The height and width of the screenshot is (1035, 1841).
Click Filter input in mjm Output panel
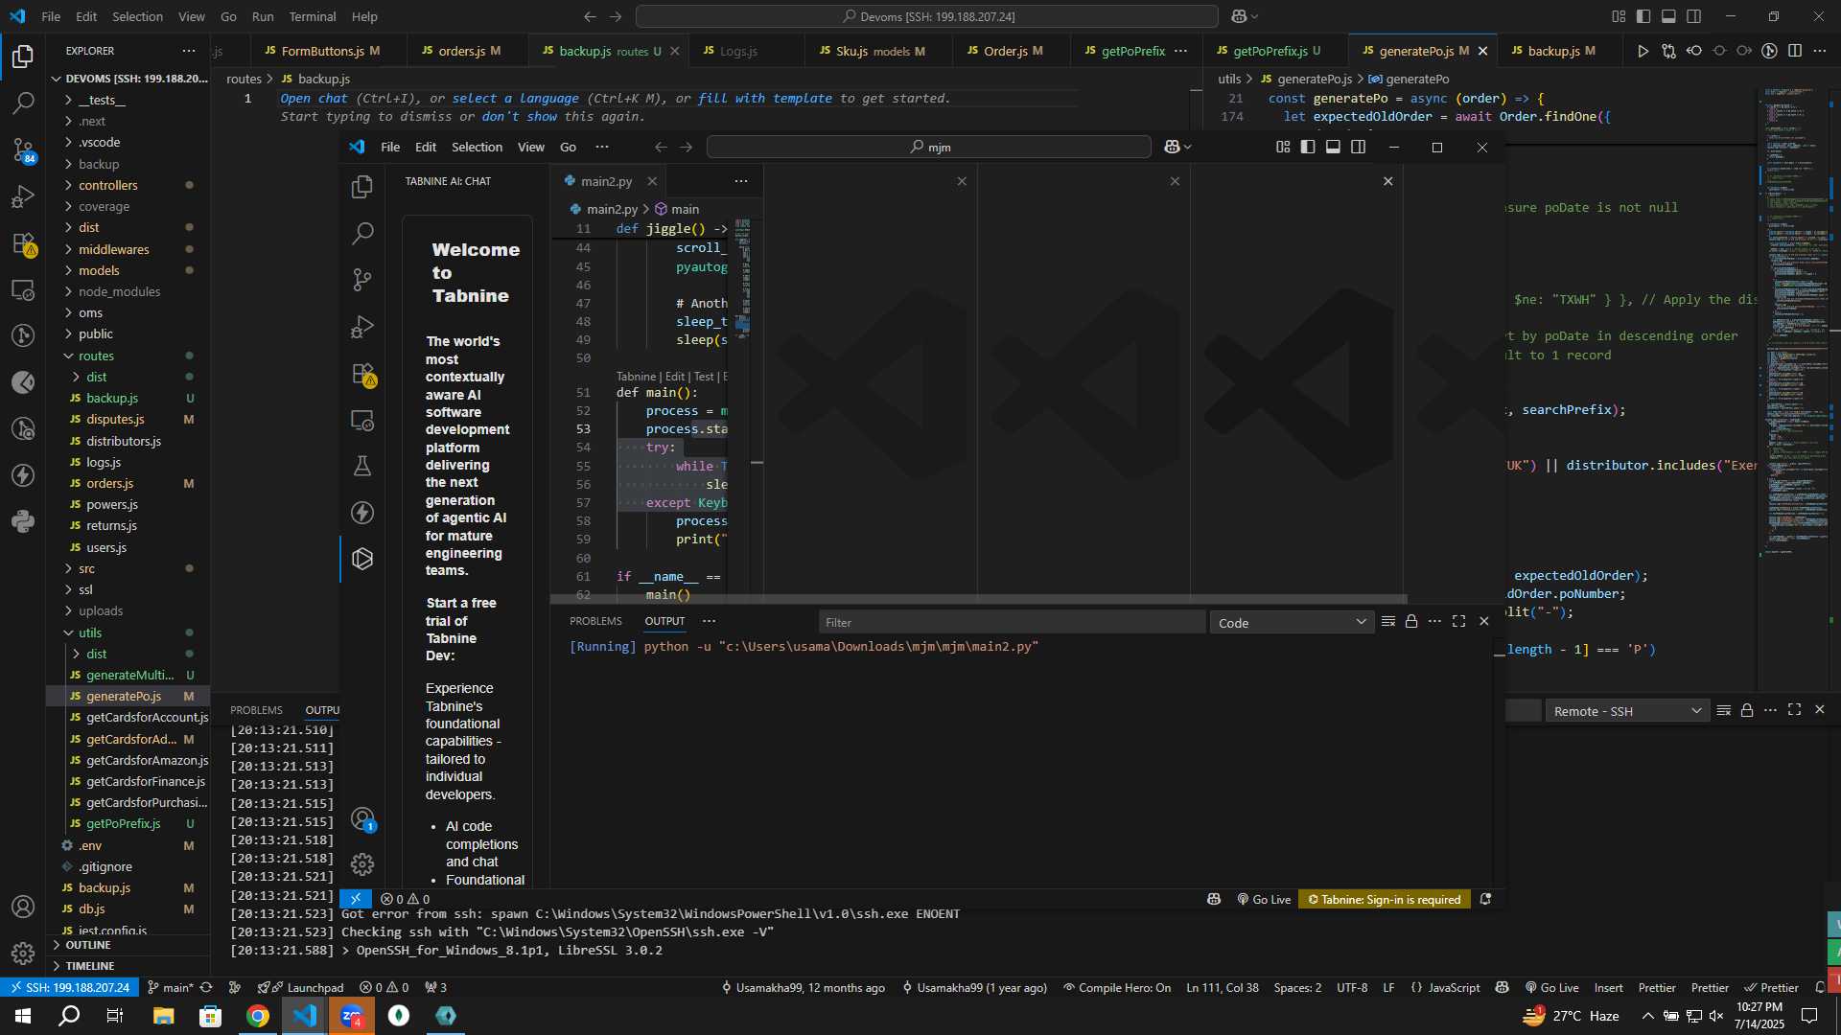1012,622
